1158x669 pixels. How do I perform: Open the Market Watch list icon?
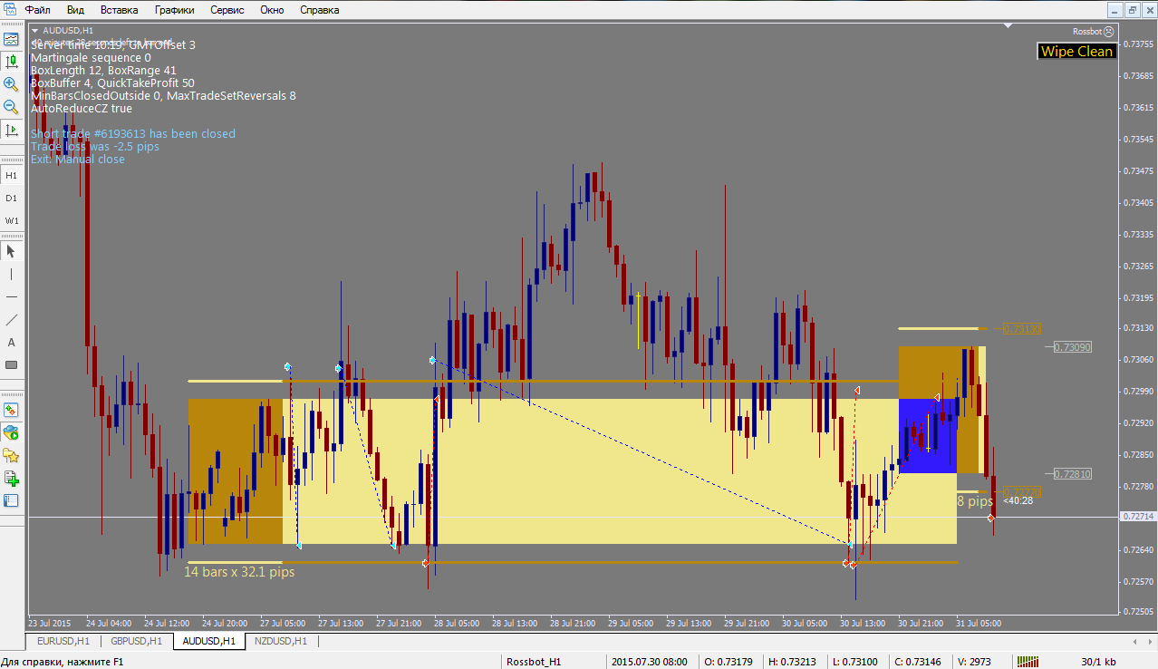point(11,500)
